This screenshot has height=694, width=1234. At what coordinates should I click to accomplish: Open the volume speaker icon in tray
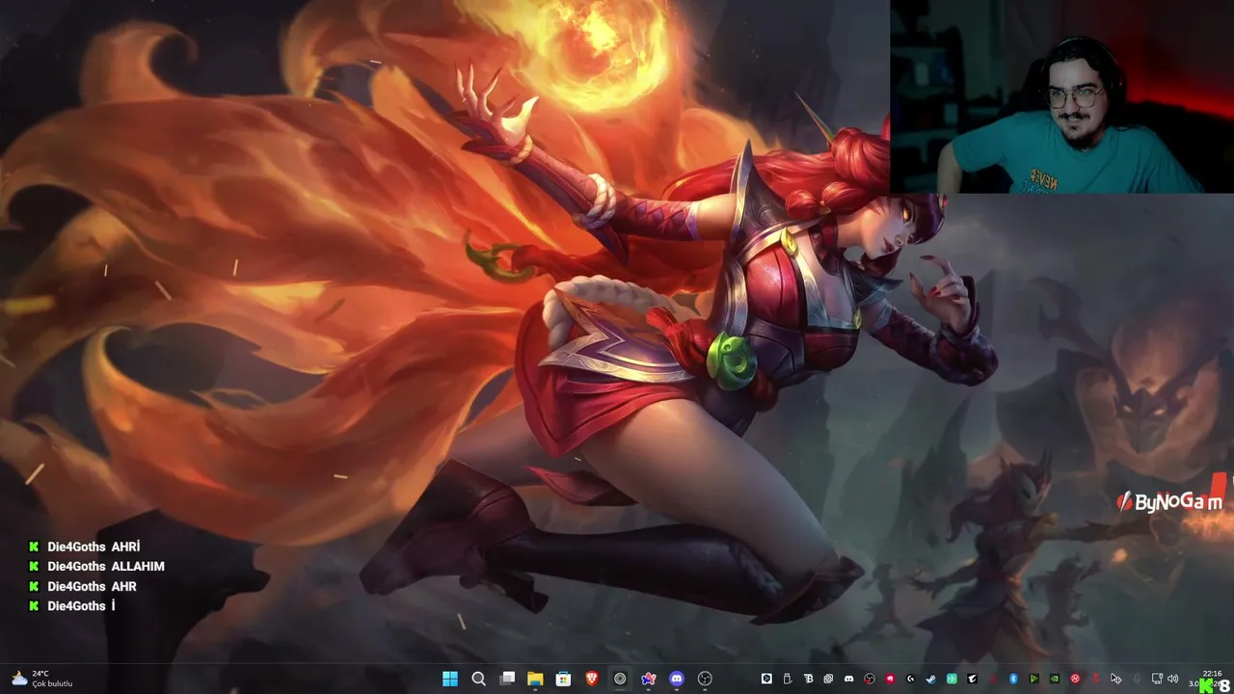(x=1173, y=679)
